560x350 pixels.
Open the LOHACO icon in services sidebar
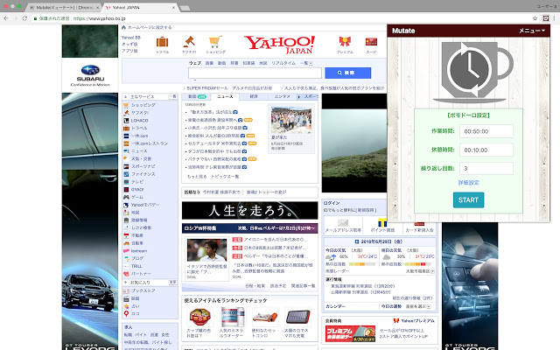(x=126, y=121)
